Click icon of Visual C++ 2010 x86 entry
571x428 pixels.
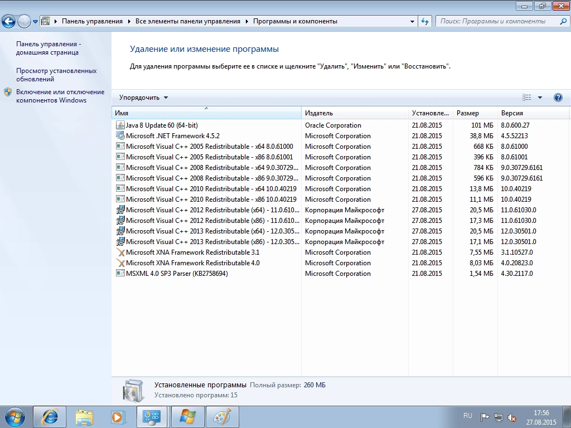120,199
